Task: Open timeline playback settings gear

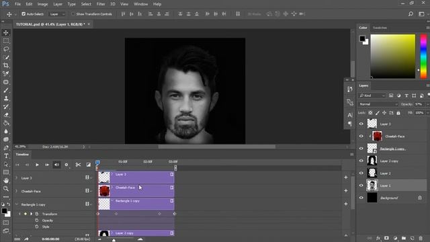Action: [x=67, y=165]
